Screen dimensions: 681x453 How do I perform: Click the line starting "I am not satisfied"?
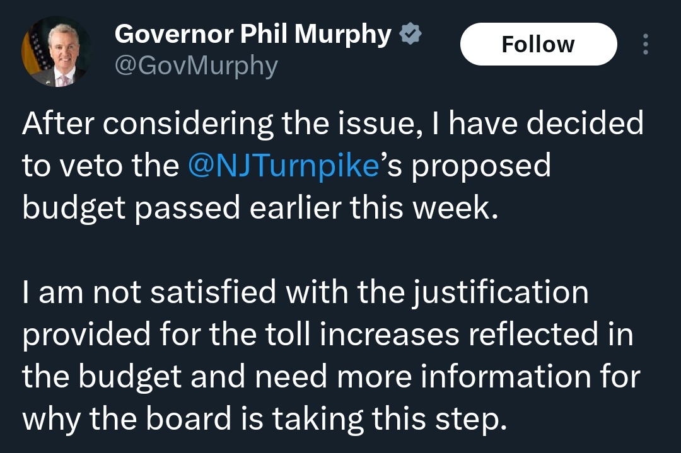(305, 293)
